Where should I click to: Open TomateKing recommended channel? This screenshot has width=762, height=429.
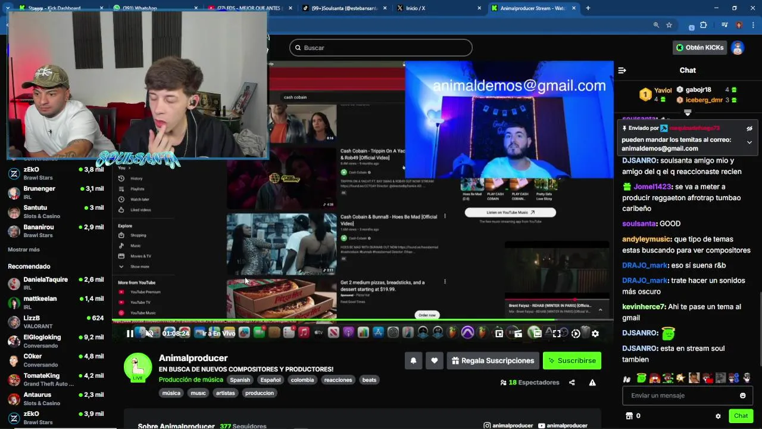[x=57, y=380]
